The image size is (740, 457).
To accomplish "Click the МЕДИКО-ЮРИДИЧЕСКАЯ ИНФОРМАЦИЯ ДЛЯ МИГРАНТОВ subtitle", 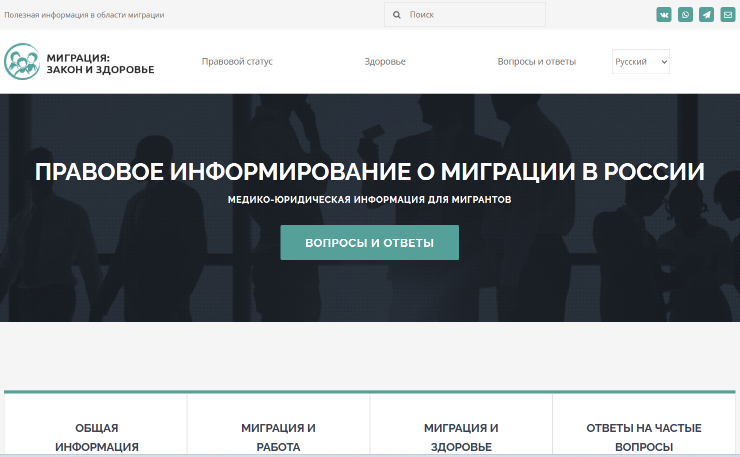I will [369, 199].
